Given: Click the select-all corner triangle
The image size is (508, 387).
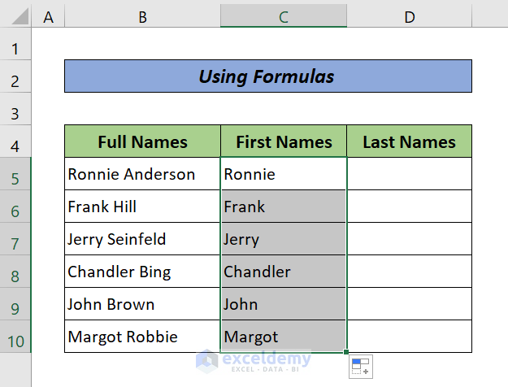Looking at the screenshot, I should (16, 16).
